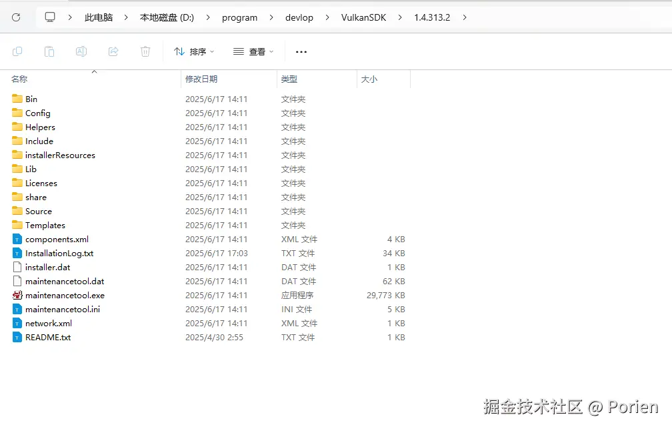Screen dimensions: 672x429
Task: Select the Source folder icon
Action: 17,211
